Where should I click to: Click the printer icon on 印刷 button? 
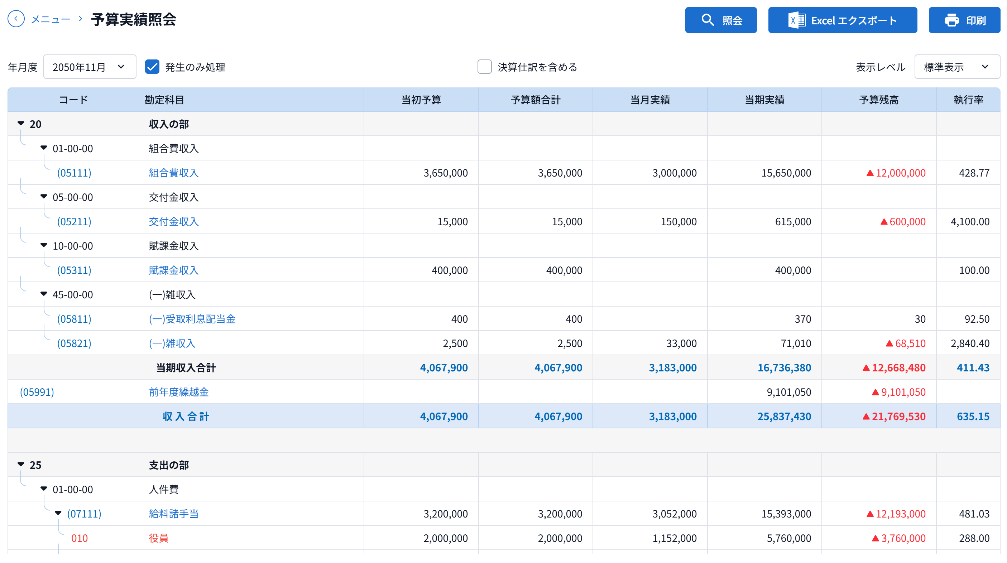coord(951,20)
